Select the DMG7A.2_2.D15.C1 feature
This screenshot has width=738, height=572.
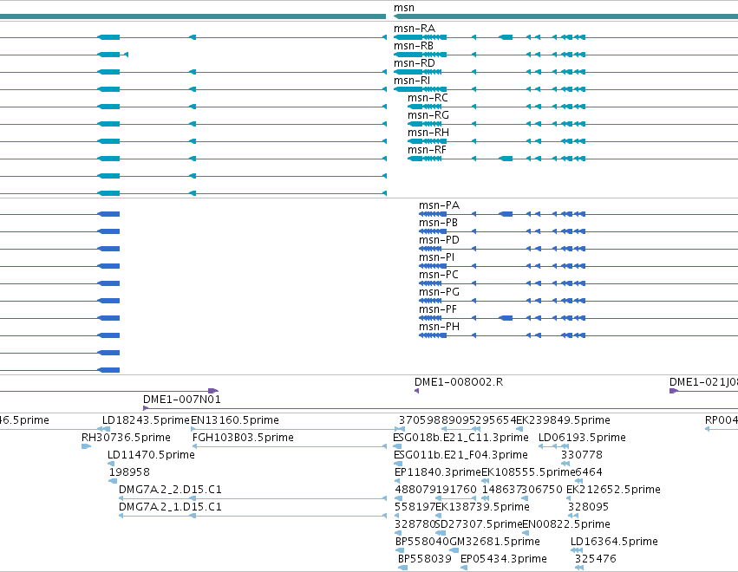pyautogui.click(x=170, y=490)
